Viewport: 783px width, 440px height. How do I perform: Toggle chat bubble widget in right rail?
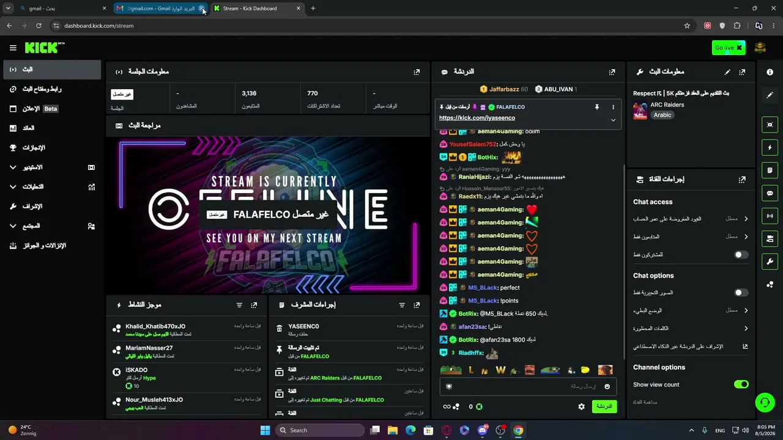pyautogui.click(x=770, y=193)
